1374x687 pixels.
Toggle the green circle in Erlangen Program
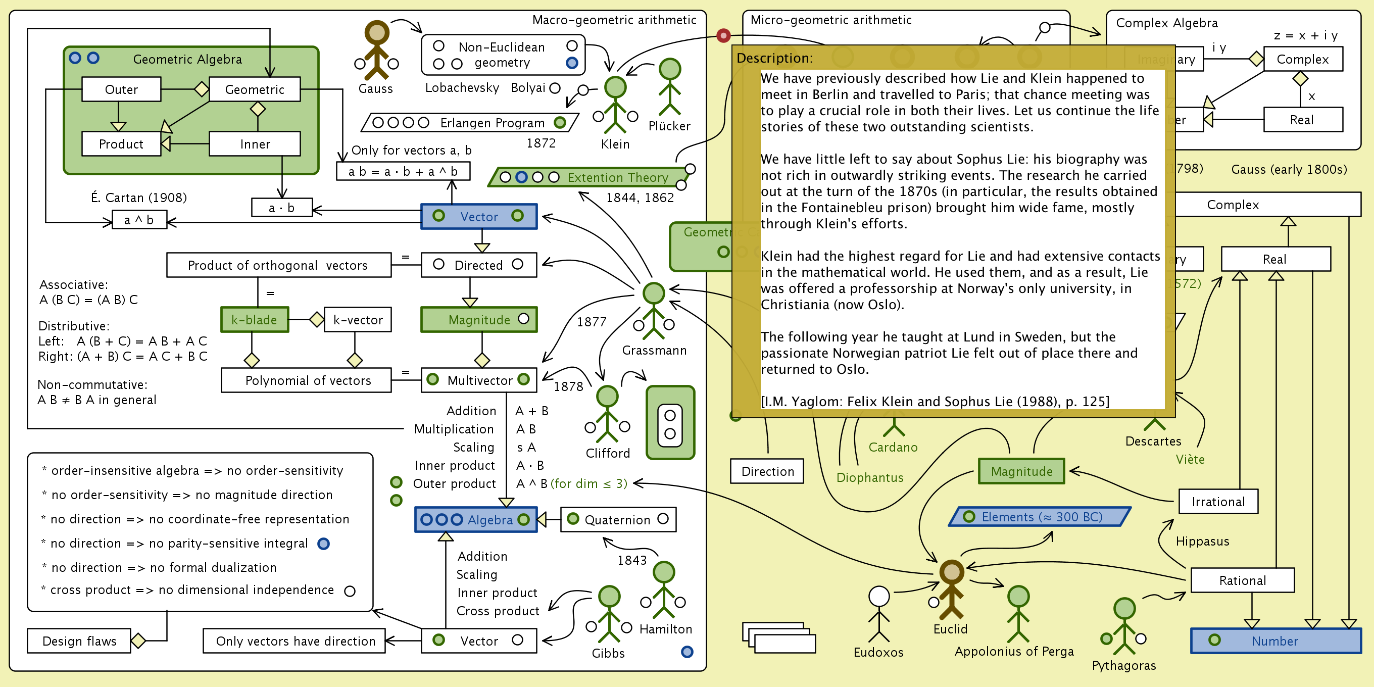[560, 123]
